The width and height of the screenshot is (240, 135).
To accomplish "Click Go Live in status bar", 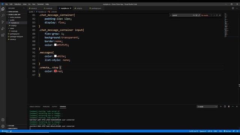I will [227, 131].
